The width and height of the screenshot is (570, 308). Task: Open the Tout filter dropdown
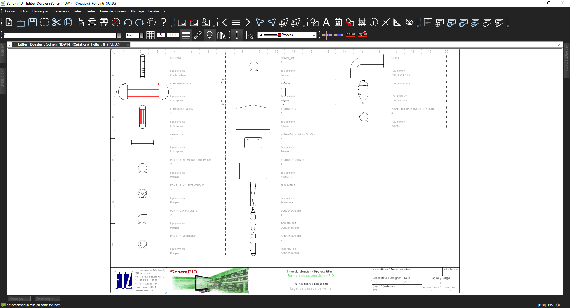point(141,35)
